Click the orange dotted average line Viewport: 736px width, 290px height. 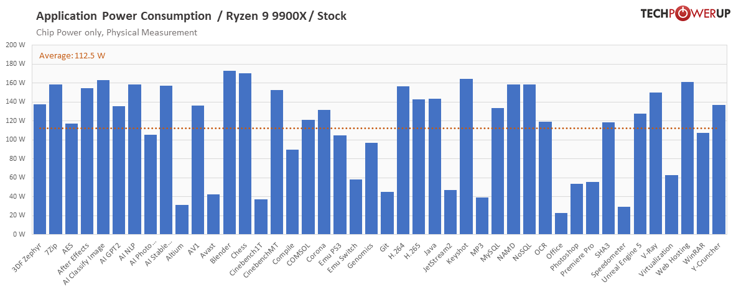[373, 129]
